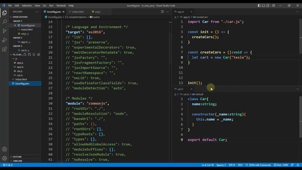The image size is (302, 170).
Task: Open the Edit menu
Action: [x=17, y=6]
